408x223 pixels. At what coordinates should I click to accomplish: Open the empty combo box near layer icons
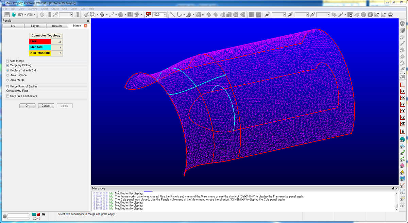66,15
